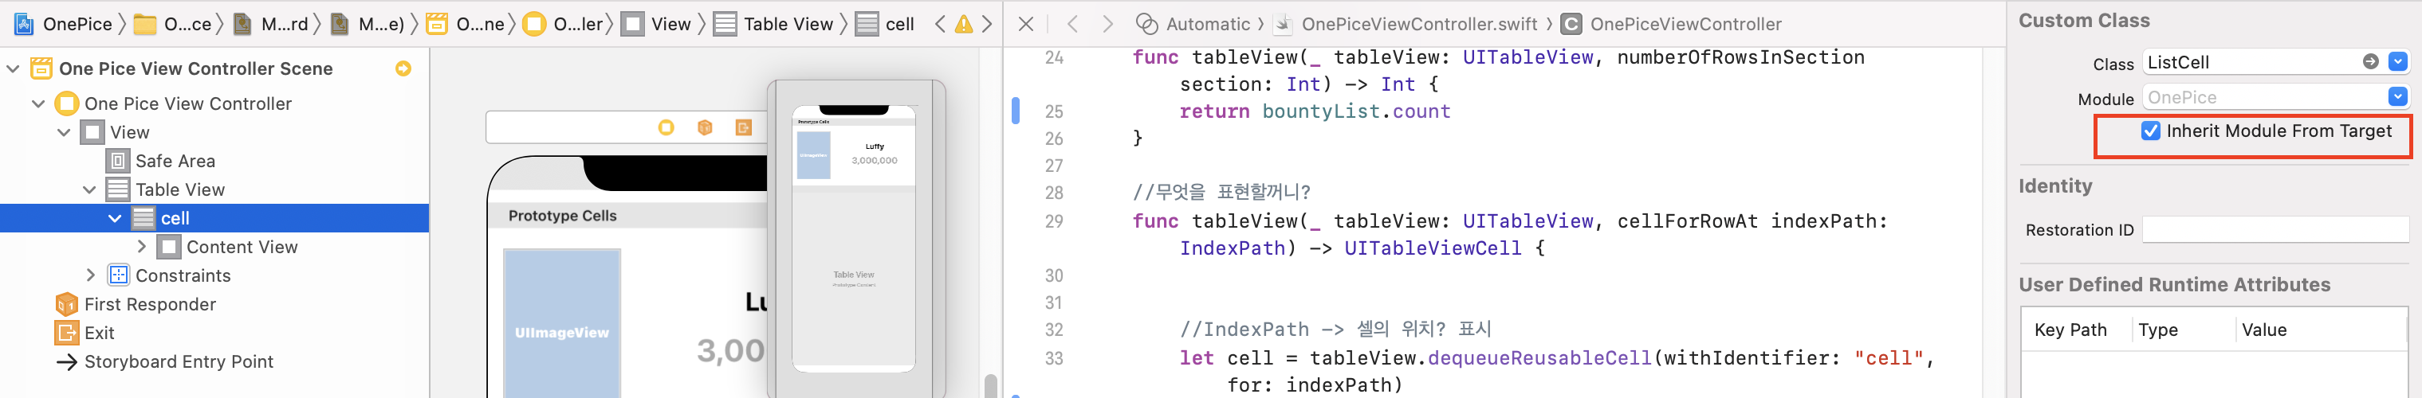Open OnePiceViewController.swift in jump bar
Viewport: 2422px width, 398px height.
(x=1406, y=23)
